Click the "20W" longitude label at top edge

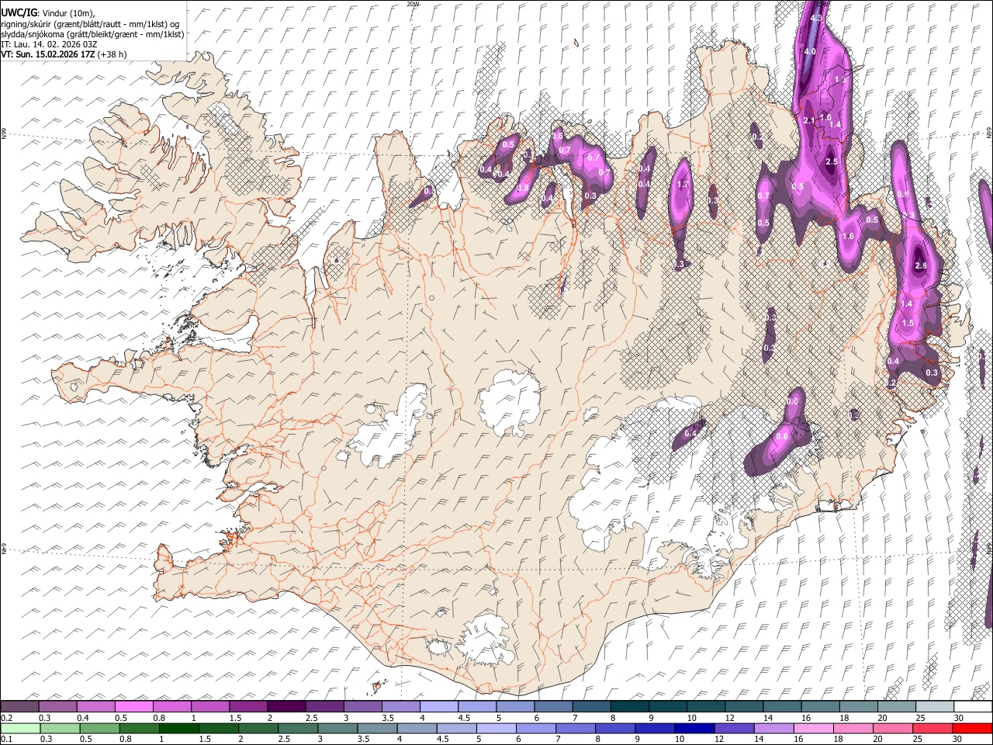click(x=412, y=4)
